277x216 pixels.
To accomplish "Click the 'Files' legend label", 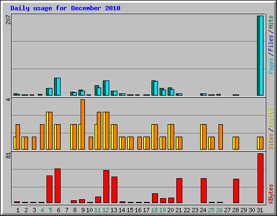I will 271,43.
